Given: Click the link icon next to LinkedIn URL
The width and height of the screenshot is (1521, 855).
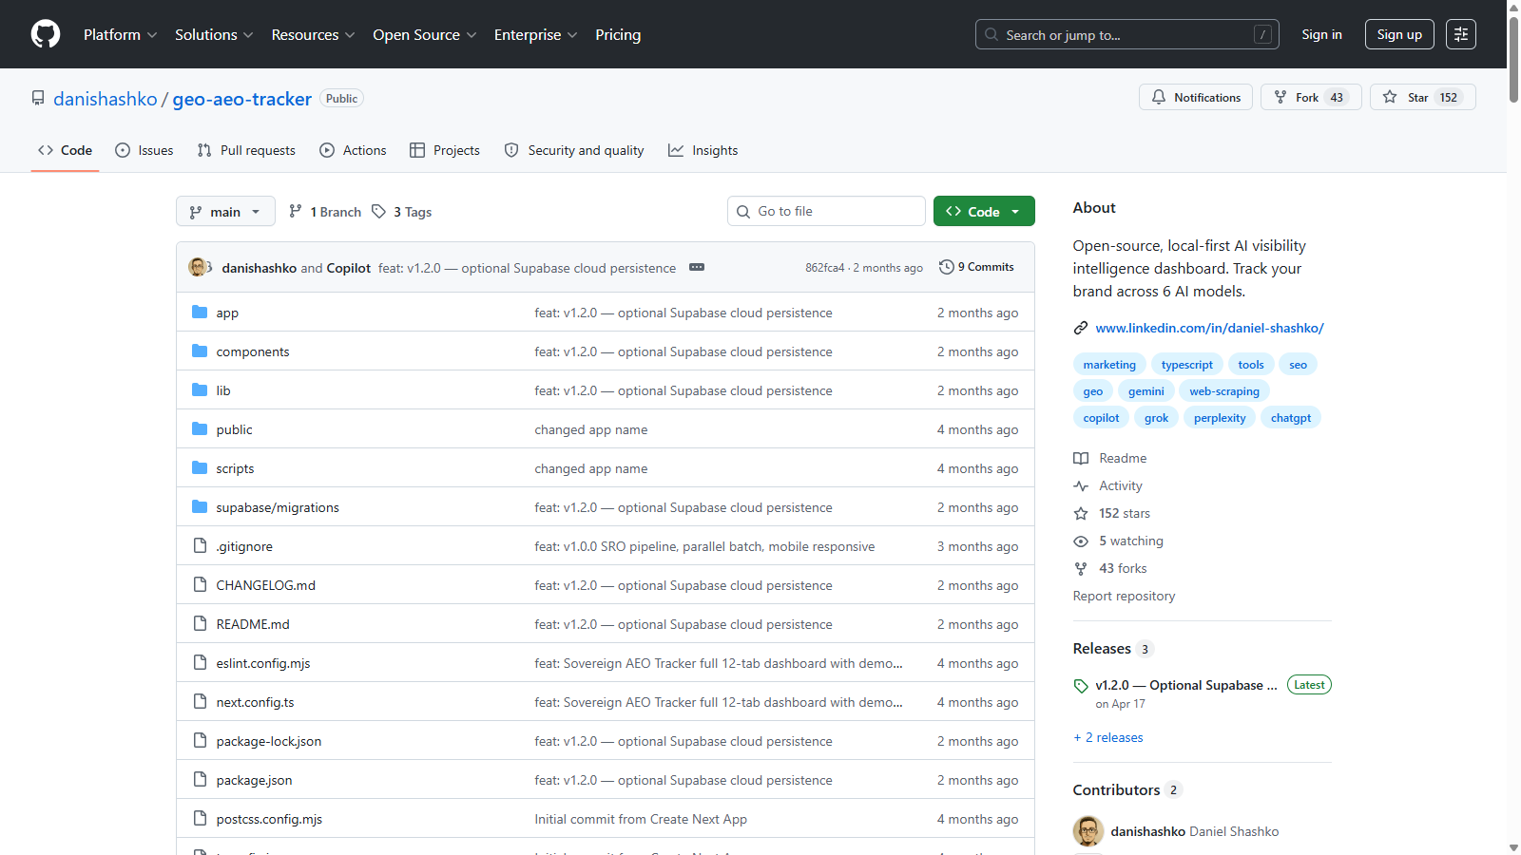Looking at the screenshot, I should [1081, 328].
